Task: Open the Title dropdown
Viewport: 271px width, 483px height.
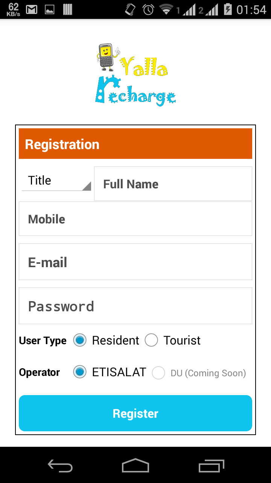Action: click(x=56, y=181)
